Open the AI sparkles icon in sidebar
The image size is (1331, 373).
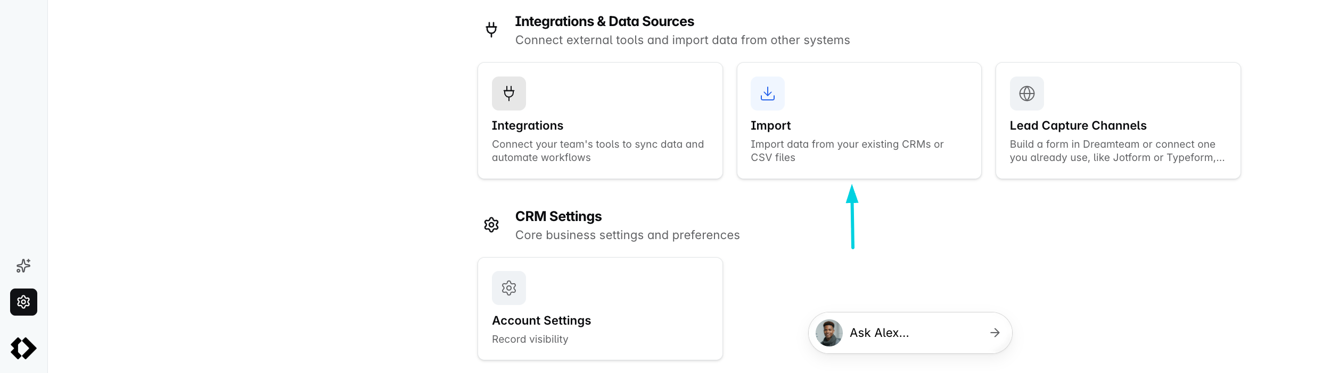pyautogui.click(x=23, y=266)
